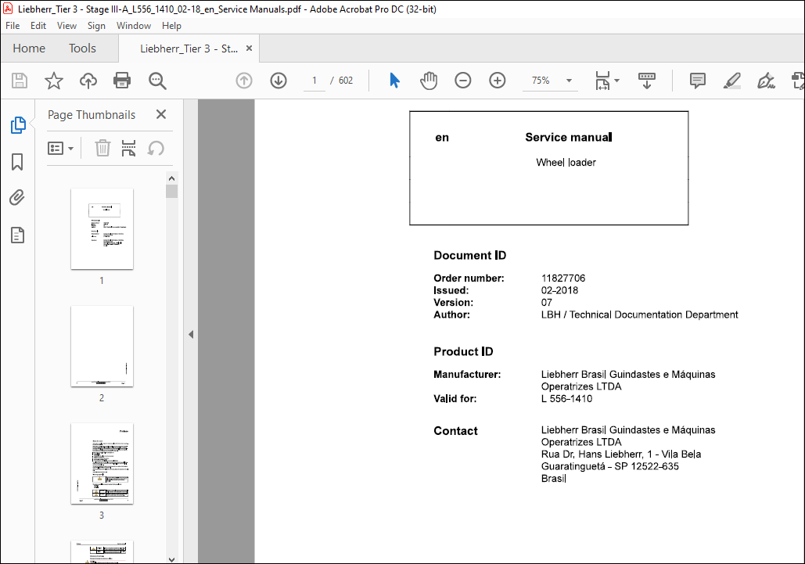Rotate pages using rotate icon
This screenshot has height=564, width=805.
pyautogui.click(x=156, y=149)
